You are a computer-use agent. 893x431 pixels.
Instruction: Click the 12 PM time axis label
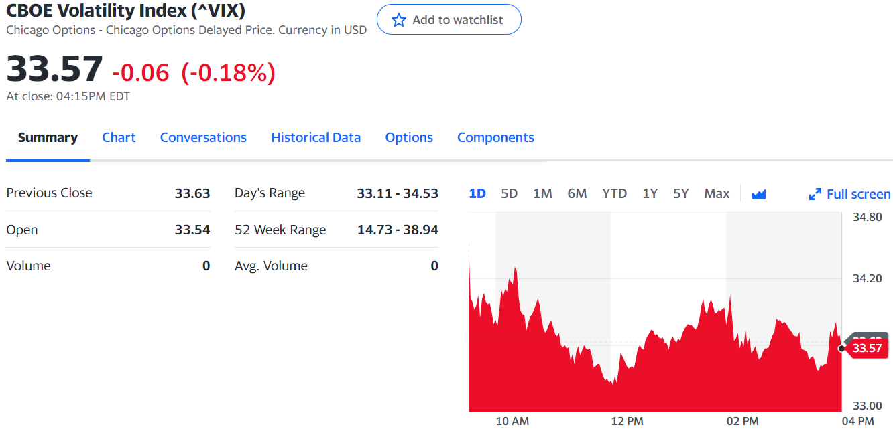[x=628, y=421]
